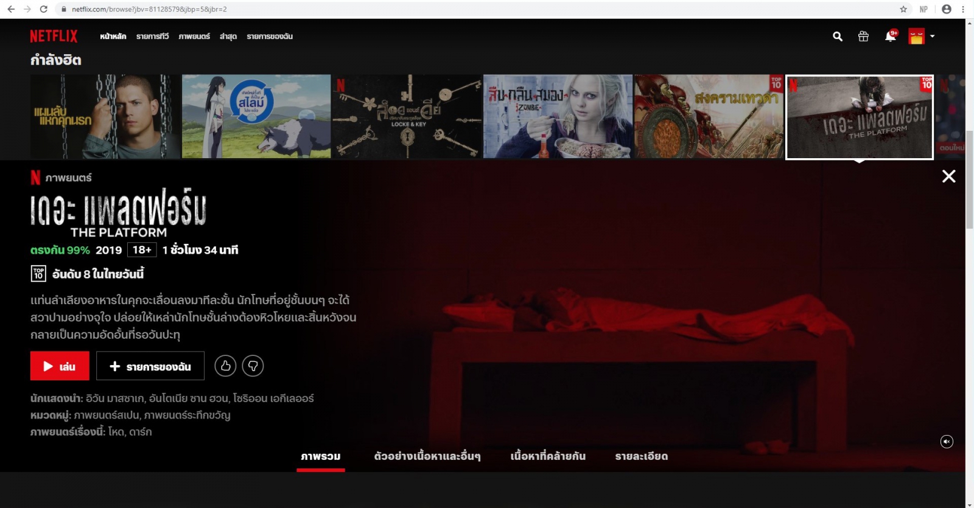Select the Locke & Key thumbnail
Image resolution: width=974 pixels, height=508 pixels.
[407, 116]
